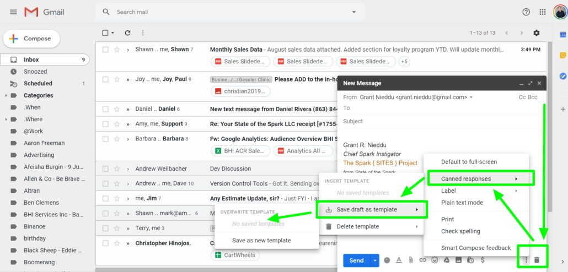The image size is (568, 272).
Task: Open the From address dropdown
Action: [x=471, y=97]
